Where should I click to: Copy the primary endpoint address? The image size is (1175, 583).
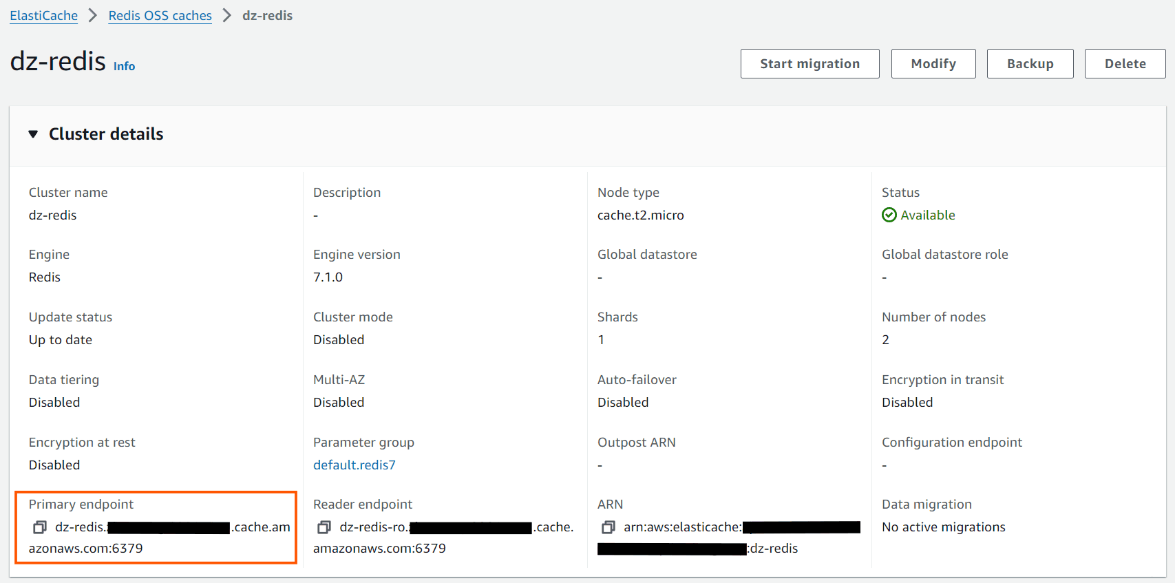point(40,527)
